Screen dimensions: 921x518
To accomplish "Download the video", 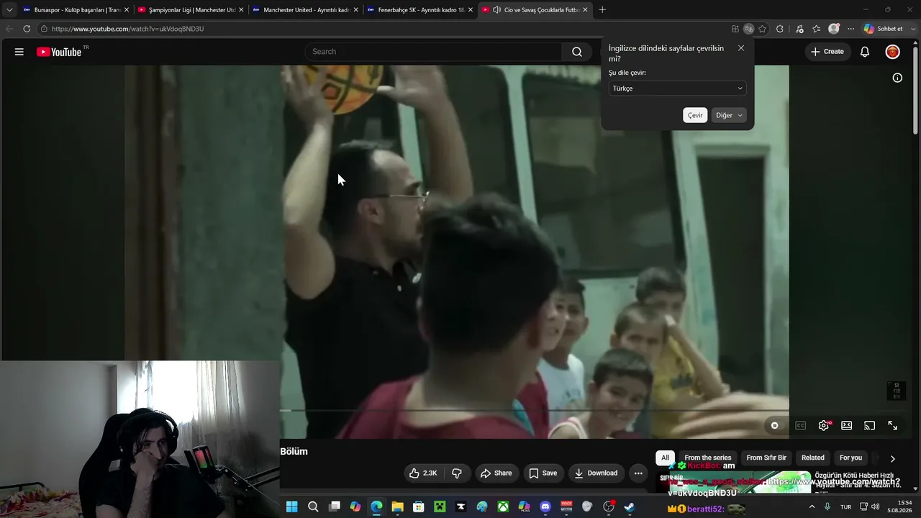I will 596,473.
